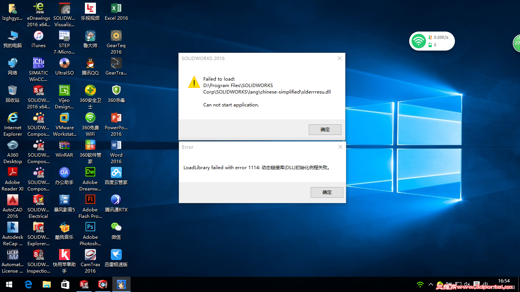520x292 pixels.
Task: Select the VMware Workstation desktop icon
Action: click(64, 124)
